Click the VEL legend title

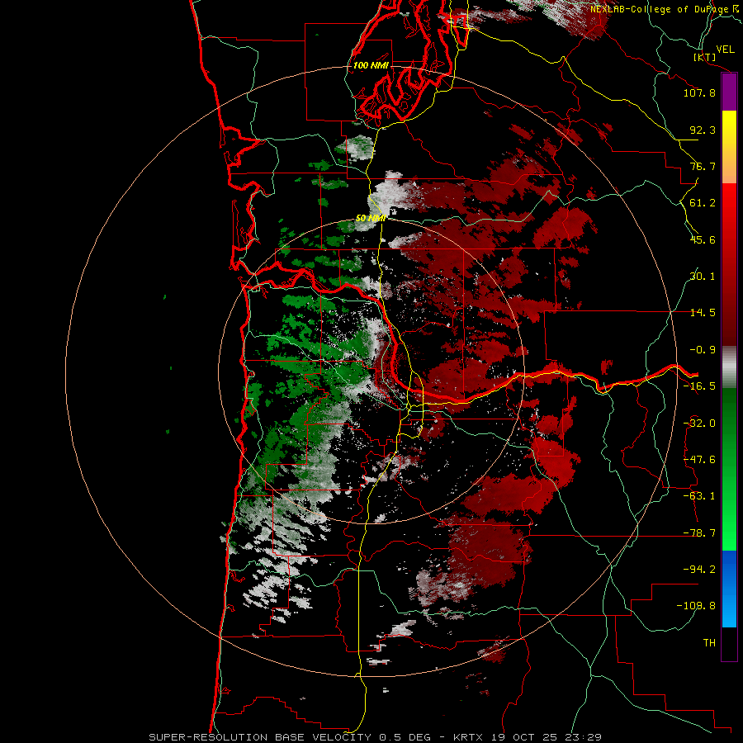click(726, 50)
